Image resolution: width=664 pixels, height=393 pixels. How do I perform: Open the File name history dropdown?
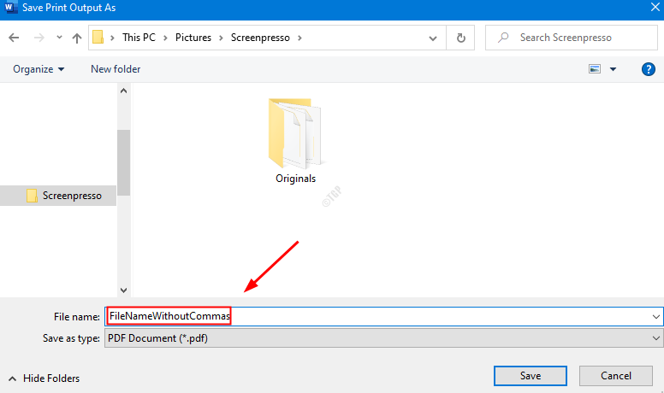(x=656, y=316)
